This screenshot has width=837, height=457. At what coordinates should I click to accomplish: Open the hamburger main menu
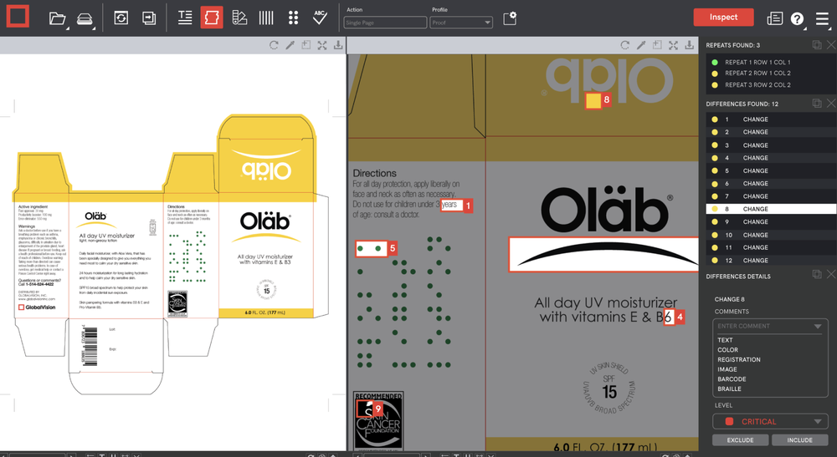click(x=822, y=18)
